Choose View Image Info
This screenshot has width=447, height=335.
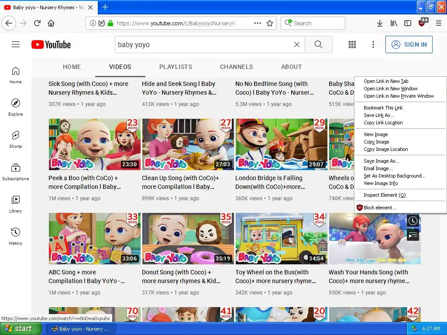[401, 183]
